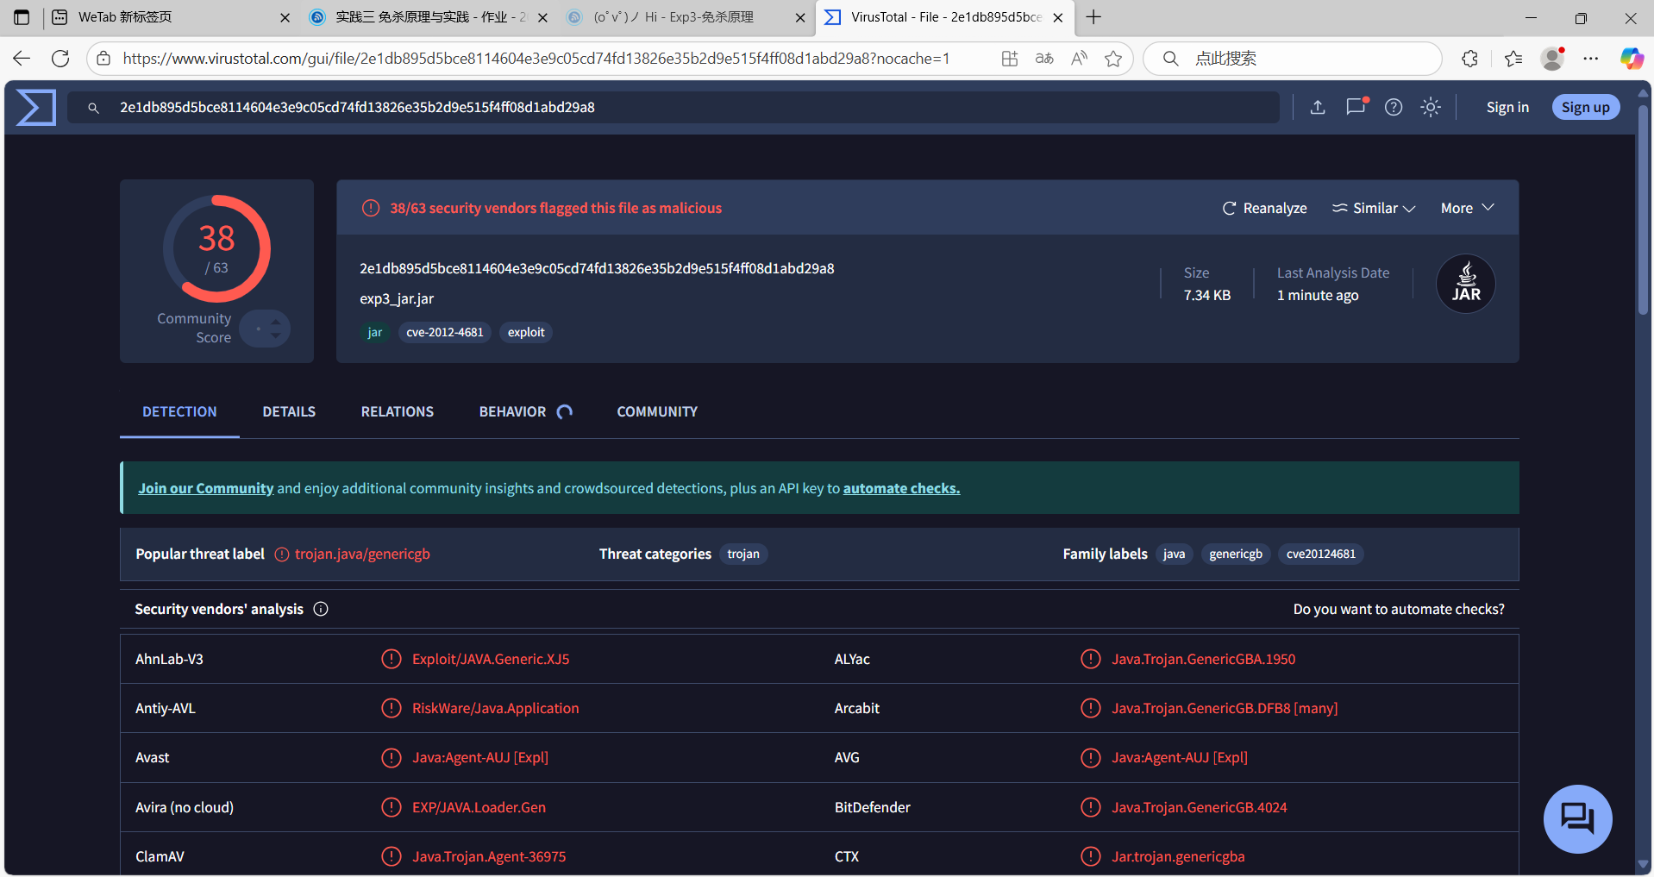Switch to the DETAILS tab

(x=289, y=412)
